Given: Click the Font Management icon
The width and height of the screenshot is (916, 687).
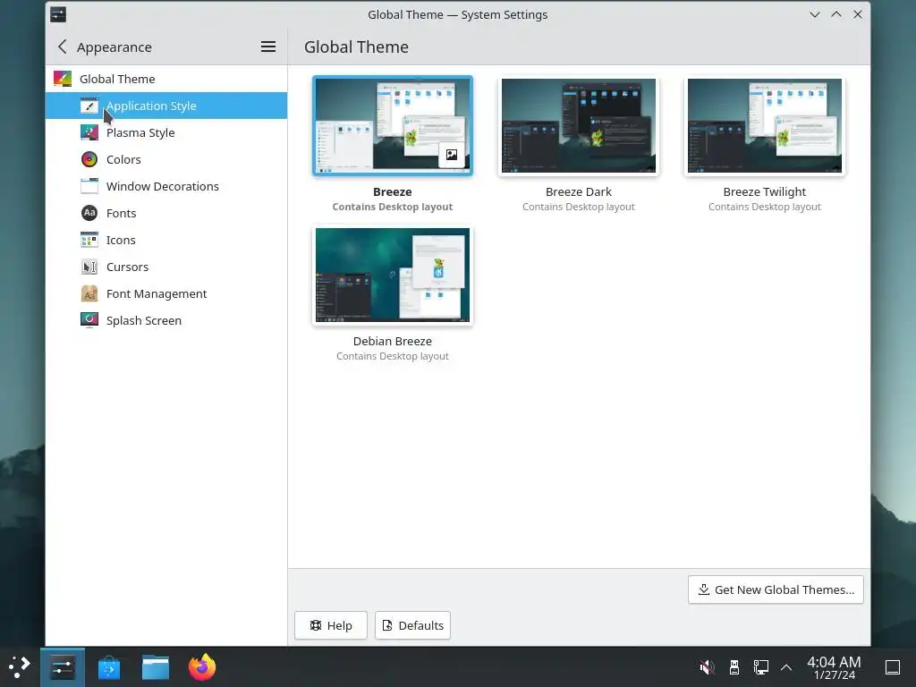Looking at the screenshot, I should 89,293.
